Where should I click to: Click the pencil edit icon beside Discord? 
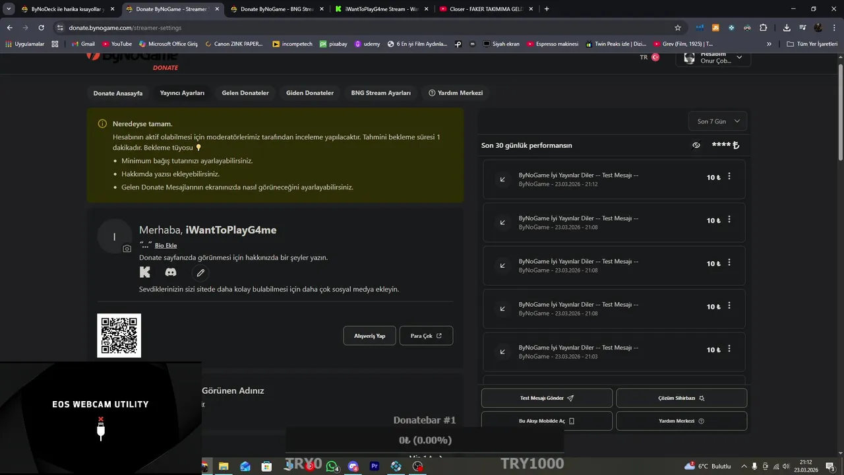(200, 272)
